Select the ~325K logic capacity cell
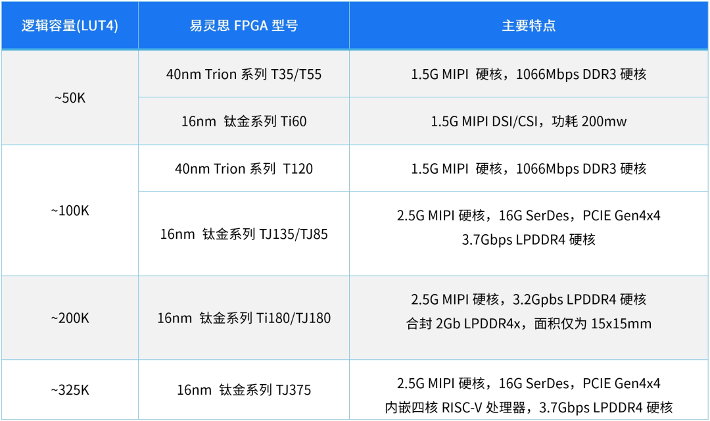Image resolution: width=710 pixels, height=421 pixels. pyautogui.click(x=70, y=390)
